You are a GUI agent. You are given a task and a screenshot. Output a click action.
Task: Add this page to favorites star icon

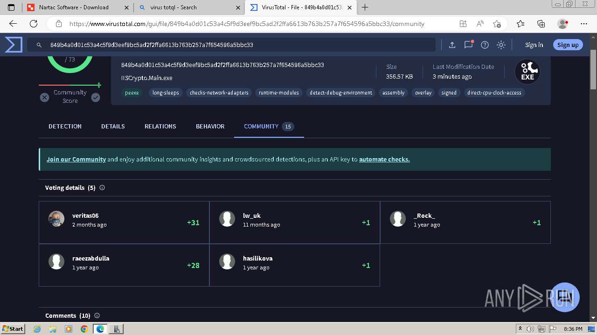click(x=497, y=24)
